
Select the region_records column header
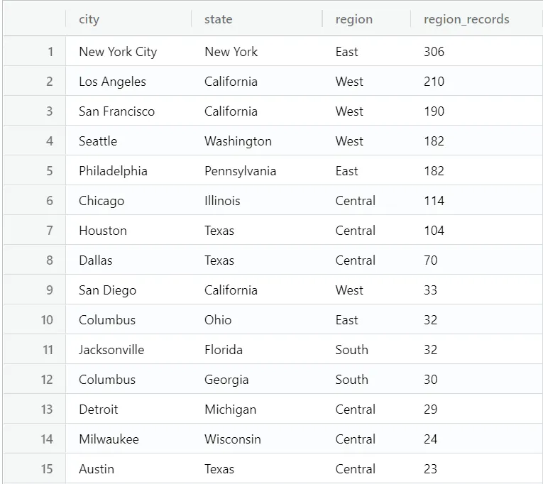(466, 19)
